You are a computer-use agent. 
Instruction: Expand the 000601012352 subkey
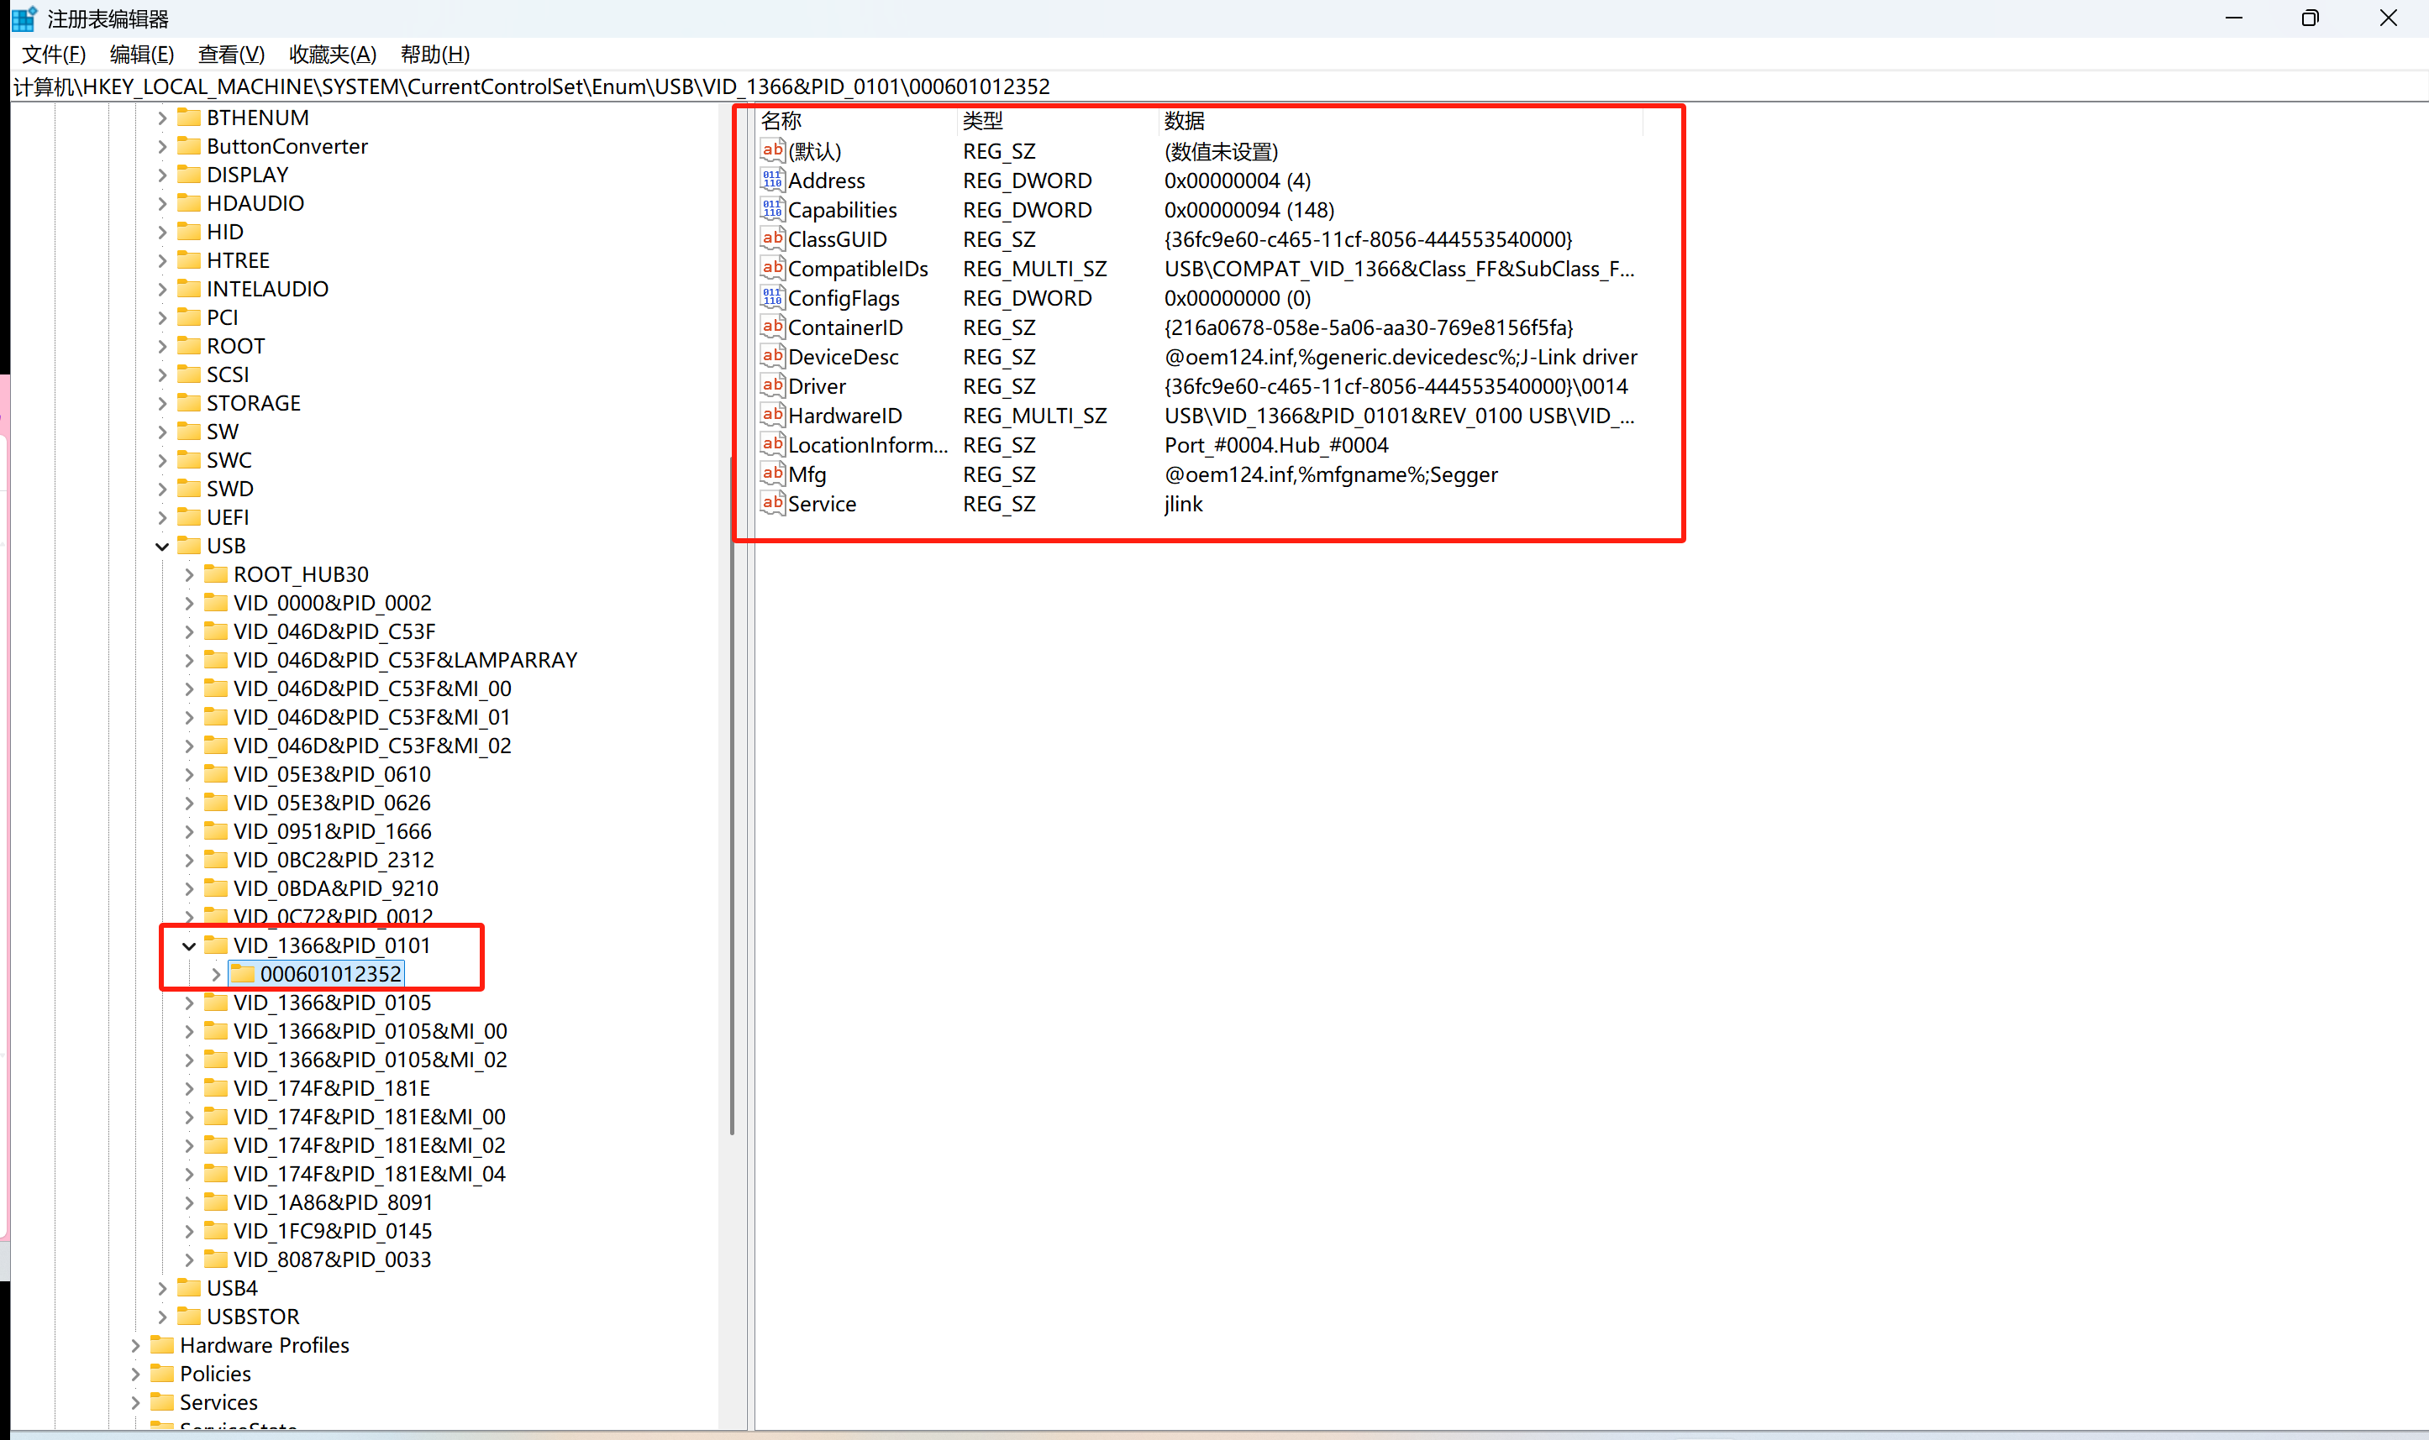coord(216,974)
